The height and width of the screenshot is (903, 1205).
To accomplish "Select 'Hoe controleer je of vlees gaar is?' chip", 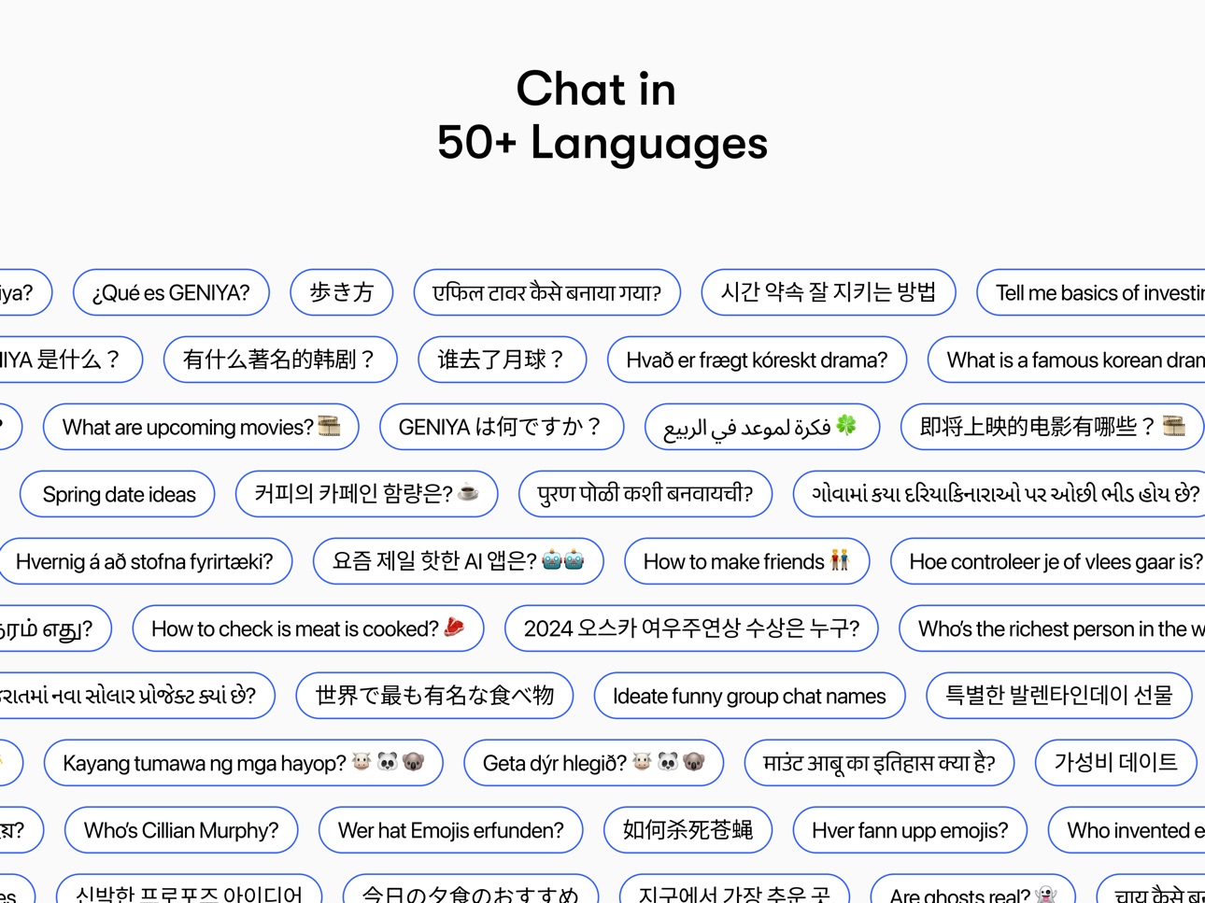I will 1048,561.
